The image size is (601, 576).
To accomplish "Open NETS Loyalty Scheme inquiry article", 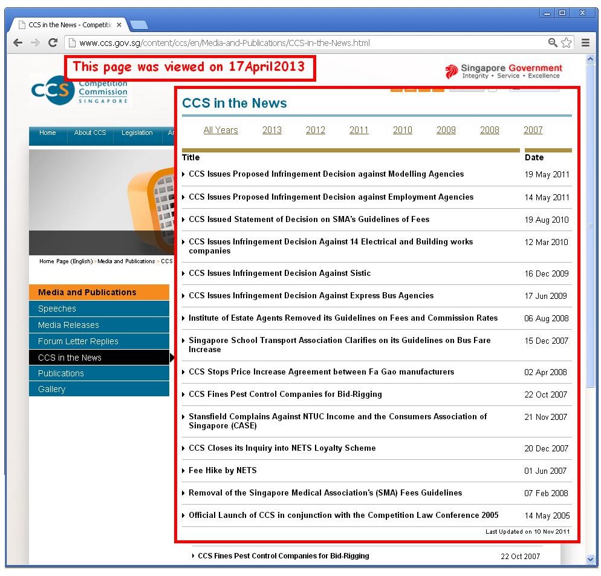I will click(282, 448).
